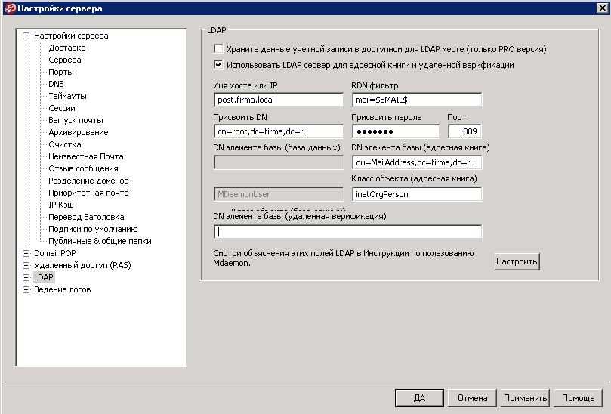The image size is (611, 414).
Task: Click the bind password field
Action: coord(396,131)
